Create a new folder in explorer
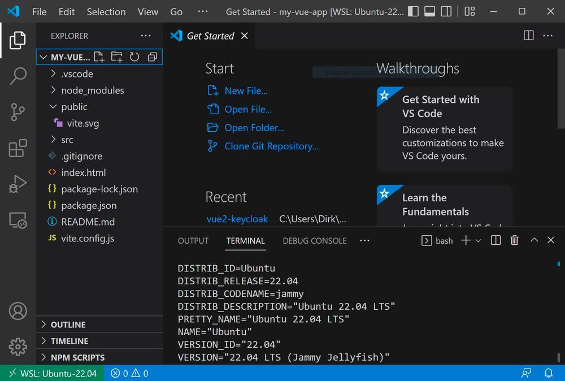Screen dimensions: 565x381 (x=116, y=57)
